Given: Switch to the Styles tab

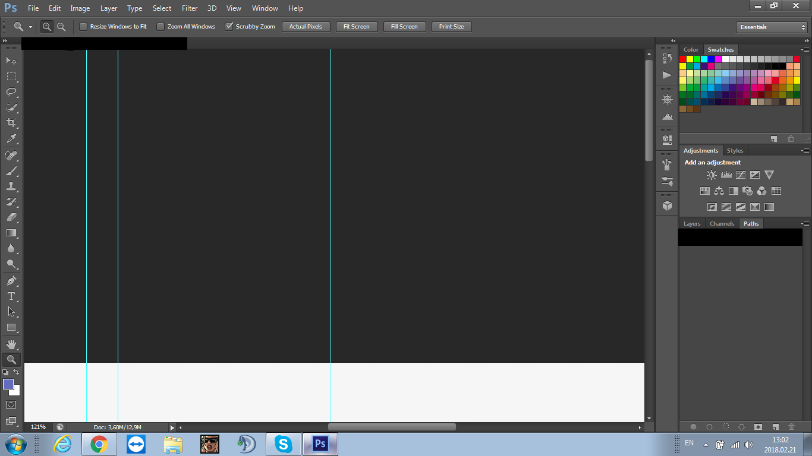Looking at the screenshot, I should pos(735,151).
